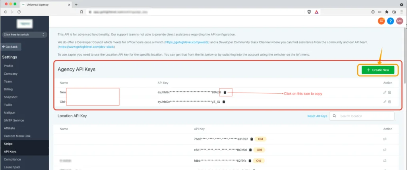The height and width of the screenshot is (170, 407).
Task: Click the browser forward arrow
Action: click(12, 12)
